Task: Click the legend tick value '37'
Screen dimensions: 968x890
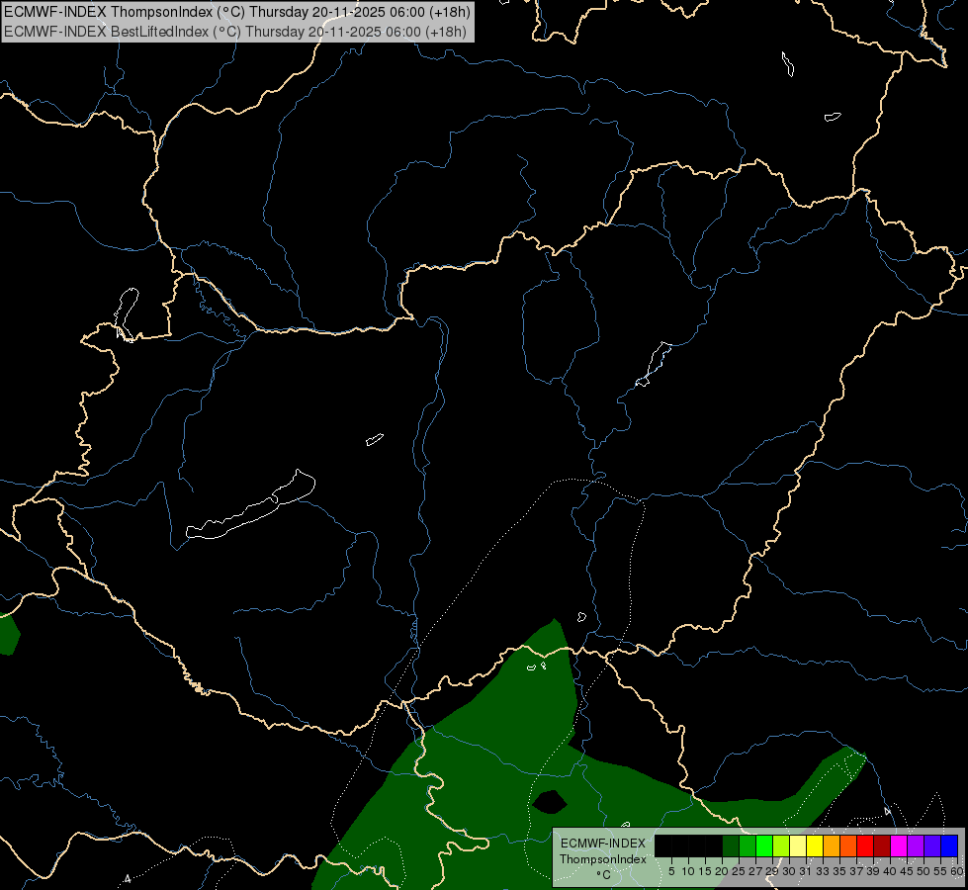Action: [x=856, y=871]
